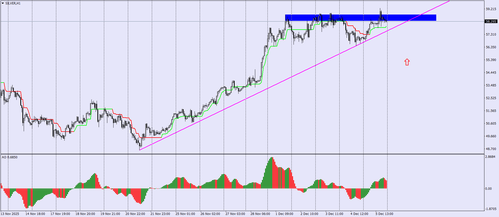Click the 25 Nov 01:00 time label
Screen dimensions: 499x217
tap(185, 214)
